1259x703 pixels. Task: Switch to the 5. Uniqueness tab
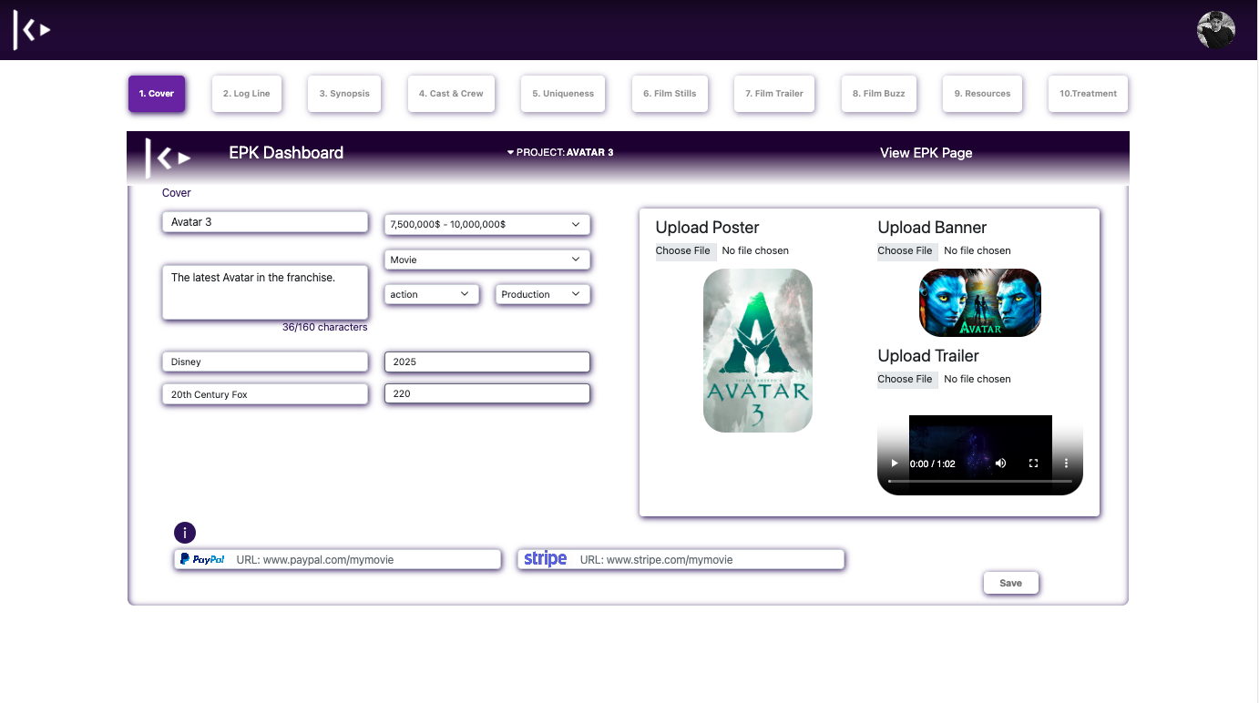(x=563, y=94)
